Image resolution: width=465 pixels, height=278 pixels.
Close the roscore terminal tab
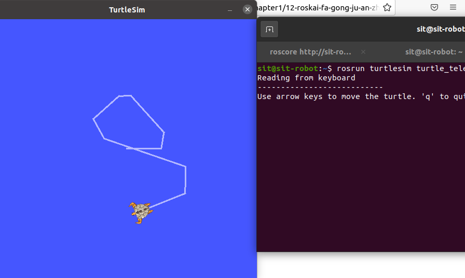pyautogui.click(x=363, y=52)
